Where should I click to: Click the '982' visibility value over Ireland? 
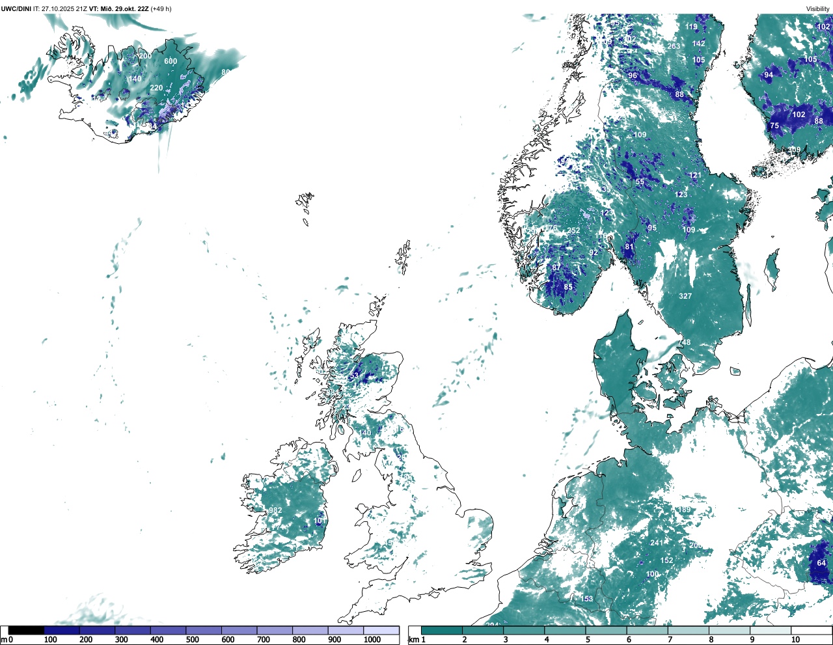point(276,510)
